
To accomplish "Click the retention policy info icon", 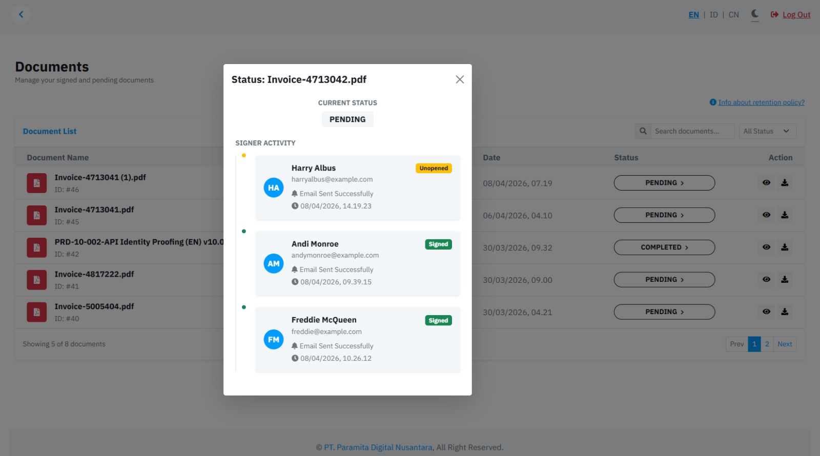I will (x=712, y=102).
